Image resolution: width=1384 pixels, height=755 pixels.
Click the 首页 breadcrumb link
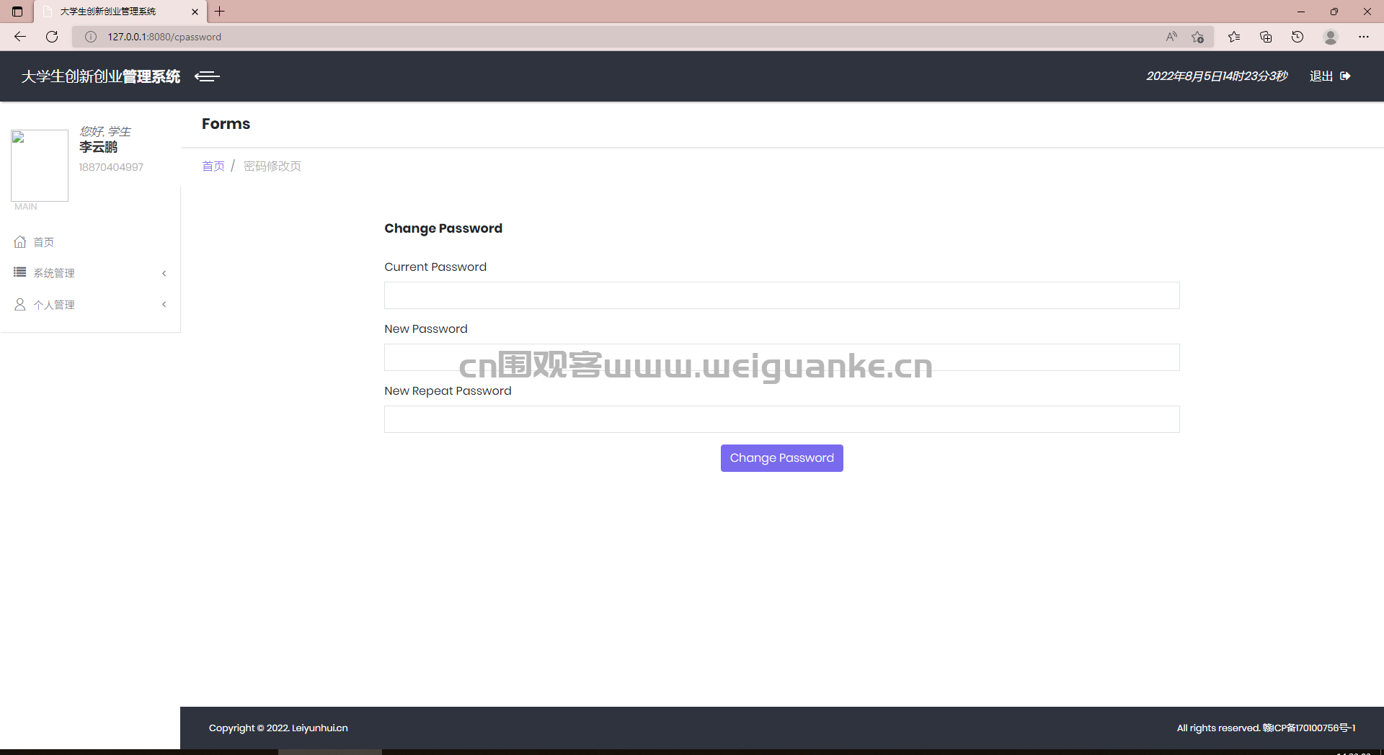tap(213, 166)
